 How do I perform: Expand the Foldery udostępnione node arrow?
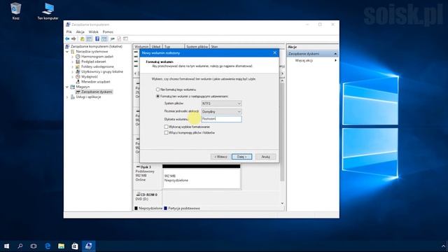tap(73, 67)
